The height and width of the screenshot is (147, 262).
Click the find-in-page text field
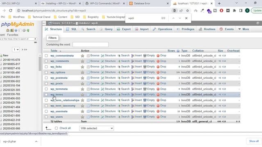coord(143,18)
